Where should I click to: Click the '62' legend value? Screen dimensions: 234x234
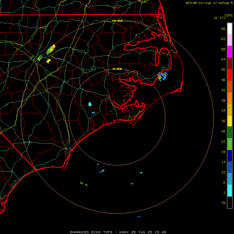[x=223, y=39]
